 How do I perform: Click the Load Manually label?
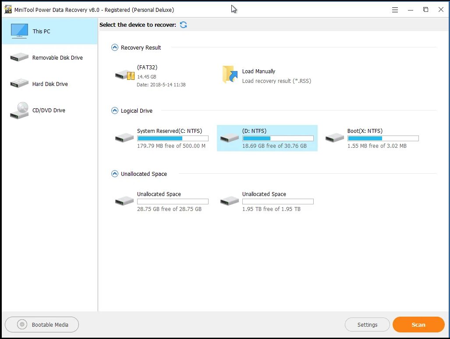coord(259,71)
